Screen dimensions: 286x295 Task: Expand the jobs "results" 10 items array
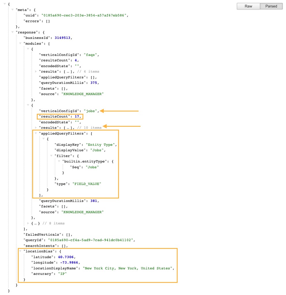tap(36, 128)
